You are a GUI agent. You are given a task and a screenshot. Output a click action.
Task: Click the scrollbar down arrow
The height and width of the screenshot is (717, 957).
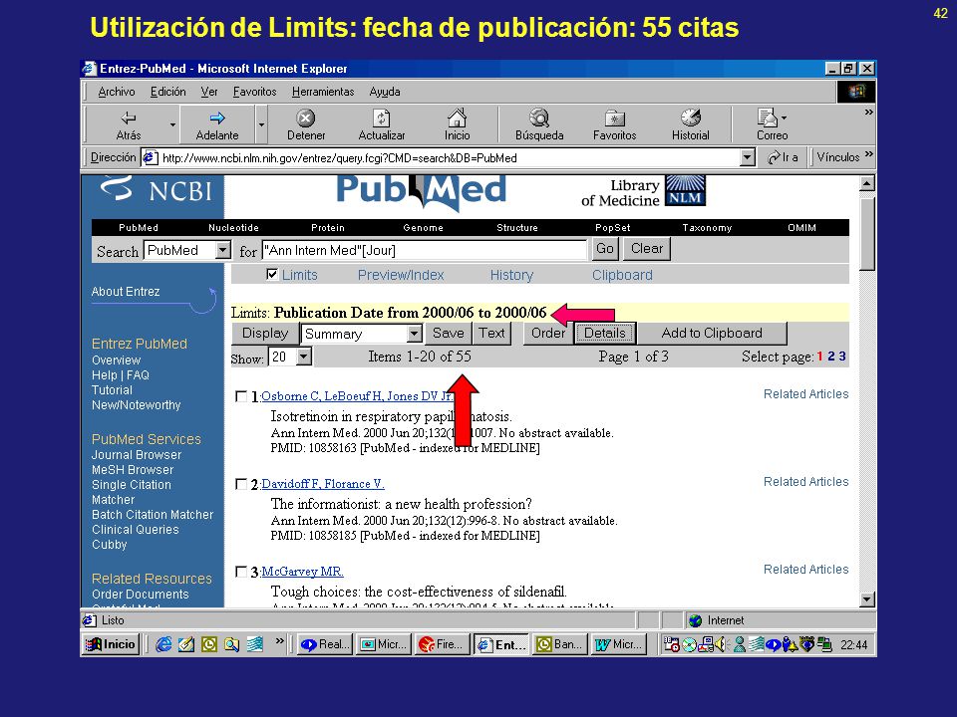pyautogui.click(x=866, y=599)
